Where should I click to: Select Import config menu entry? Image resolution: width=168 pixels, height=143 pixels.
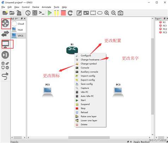tap(90, 76)
